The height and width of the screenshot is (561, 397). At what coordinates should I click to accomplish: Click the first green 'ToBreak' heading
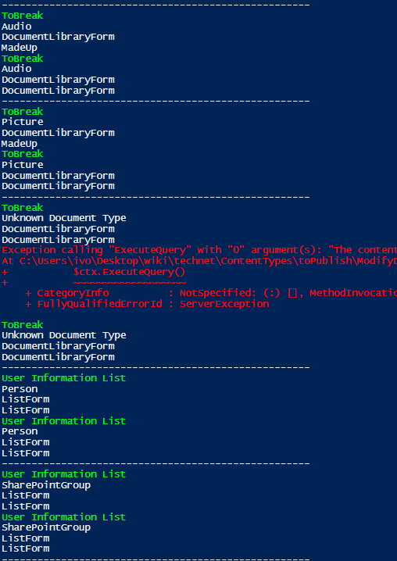coord(22,16)
